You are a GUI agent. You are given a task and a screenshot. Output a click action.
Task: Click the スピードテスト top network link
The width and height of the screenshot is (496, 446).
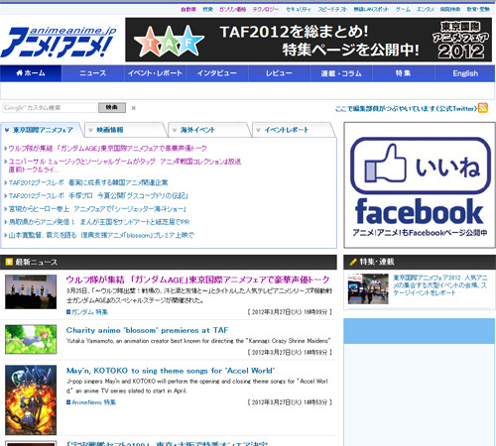[332, 9]
